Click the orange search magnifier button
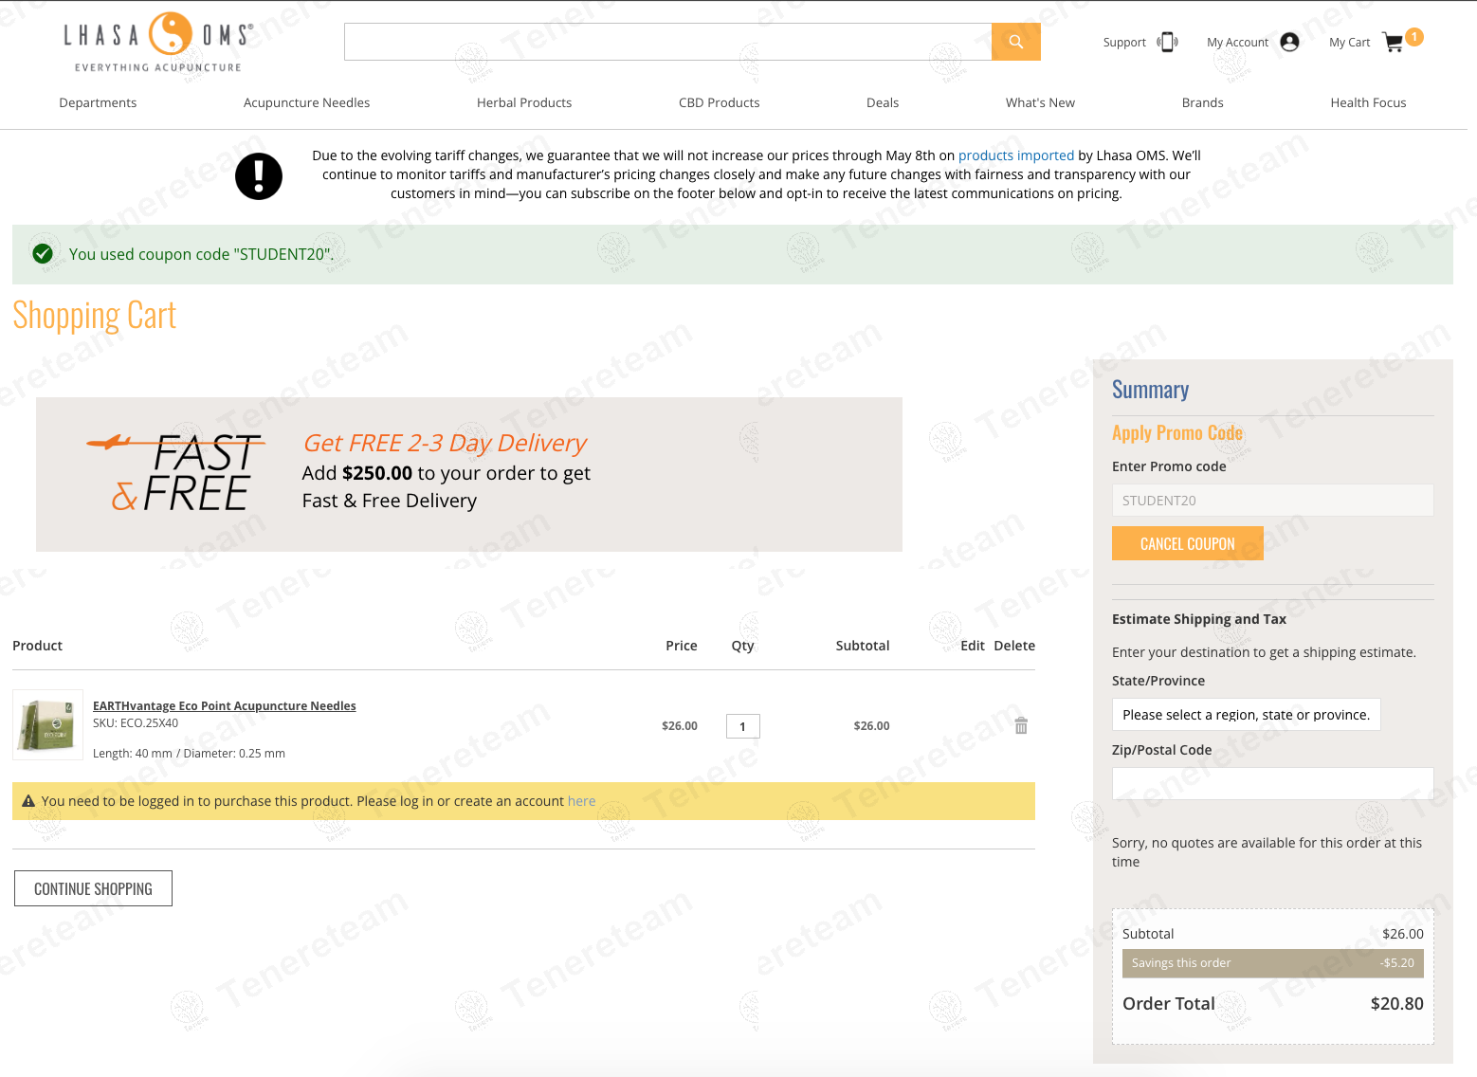Image resolution: width=1477 pixels, height=1077 pixels. pyautogui.click(x=1015, y=42)
